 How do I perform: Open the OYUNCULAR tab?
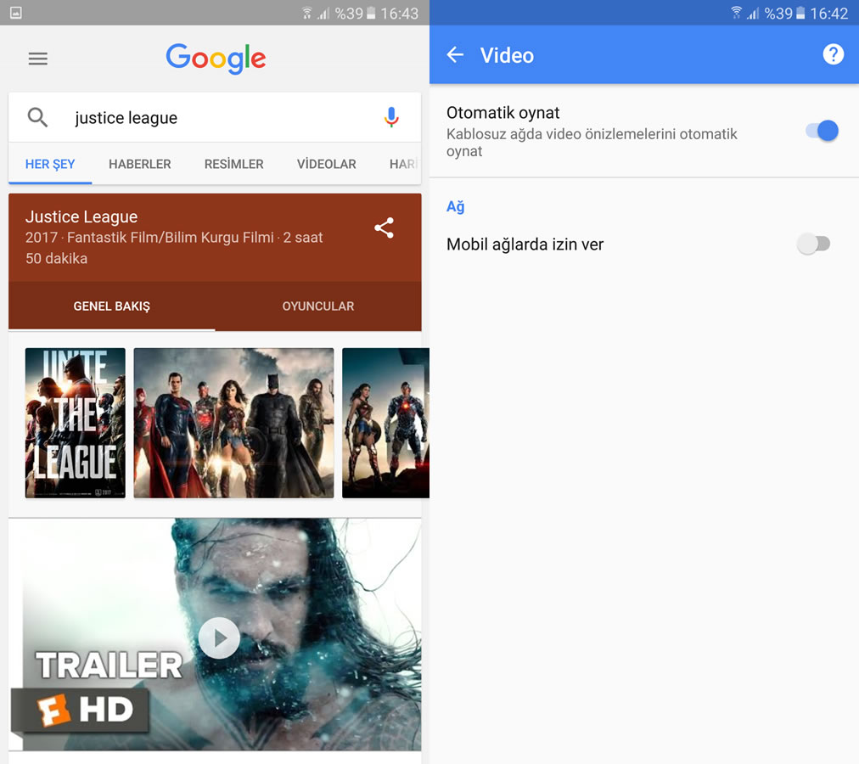[x=318, y=306]
